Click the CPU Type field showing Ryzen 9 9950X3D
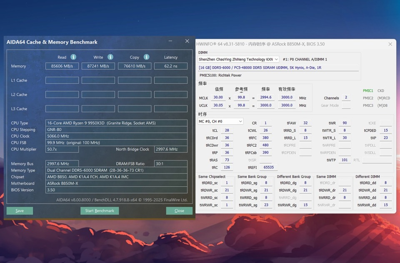 pyautogui.click(x=116, y=123)
